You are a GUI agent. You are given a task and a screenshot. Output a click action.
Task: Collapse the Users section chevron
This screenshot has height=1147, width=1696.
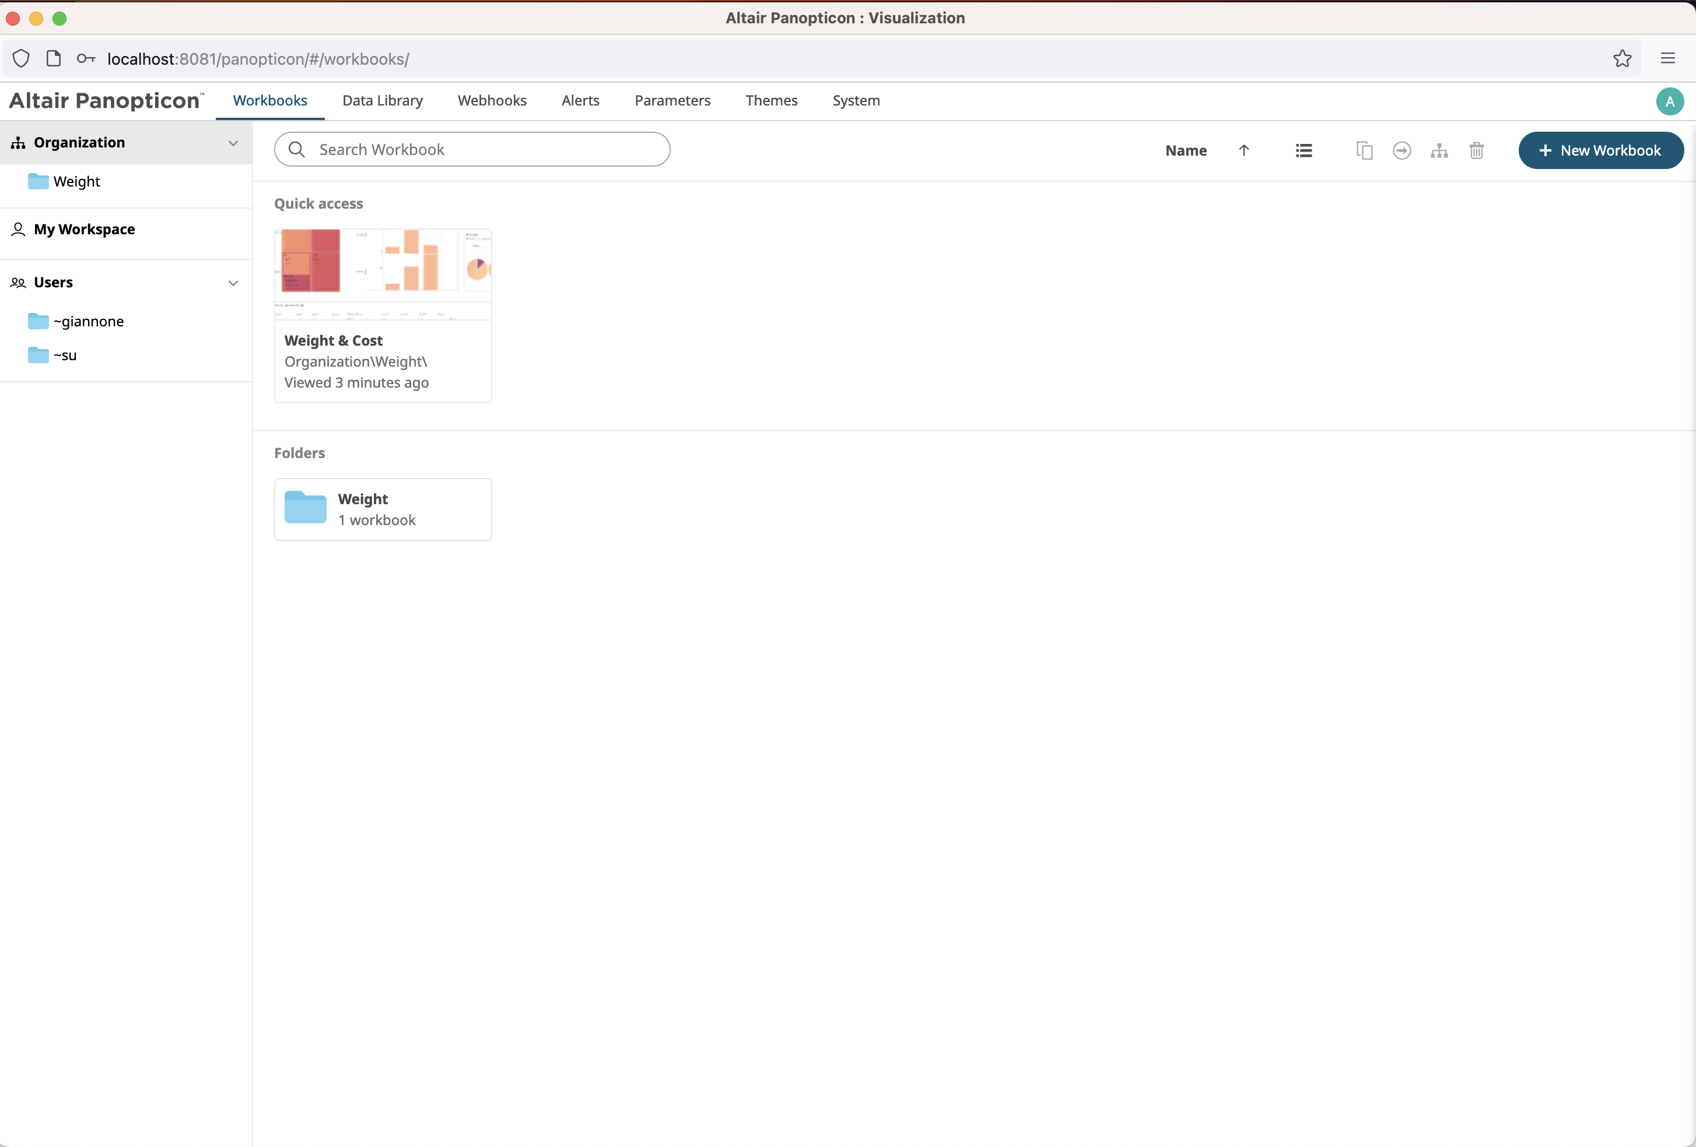point(233,283)
